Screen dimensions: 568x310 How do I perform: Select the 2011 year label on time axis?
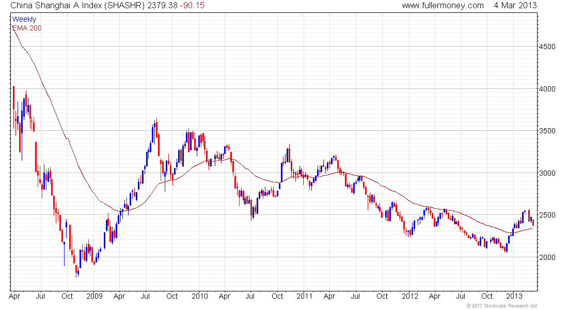point(304,296)
